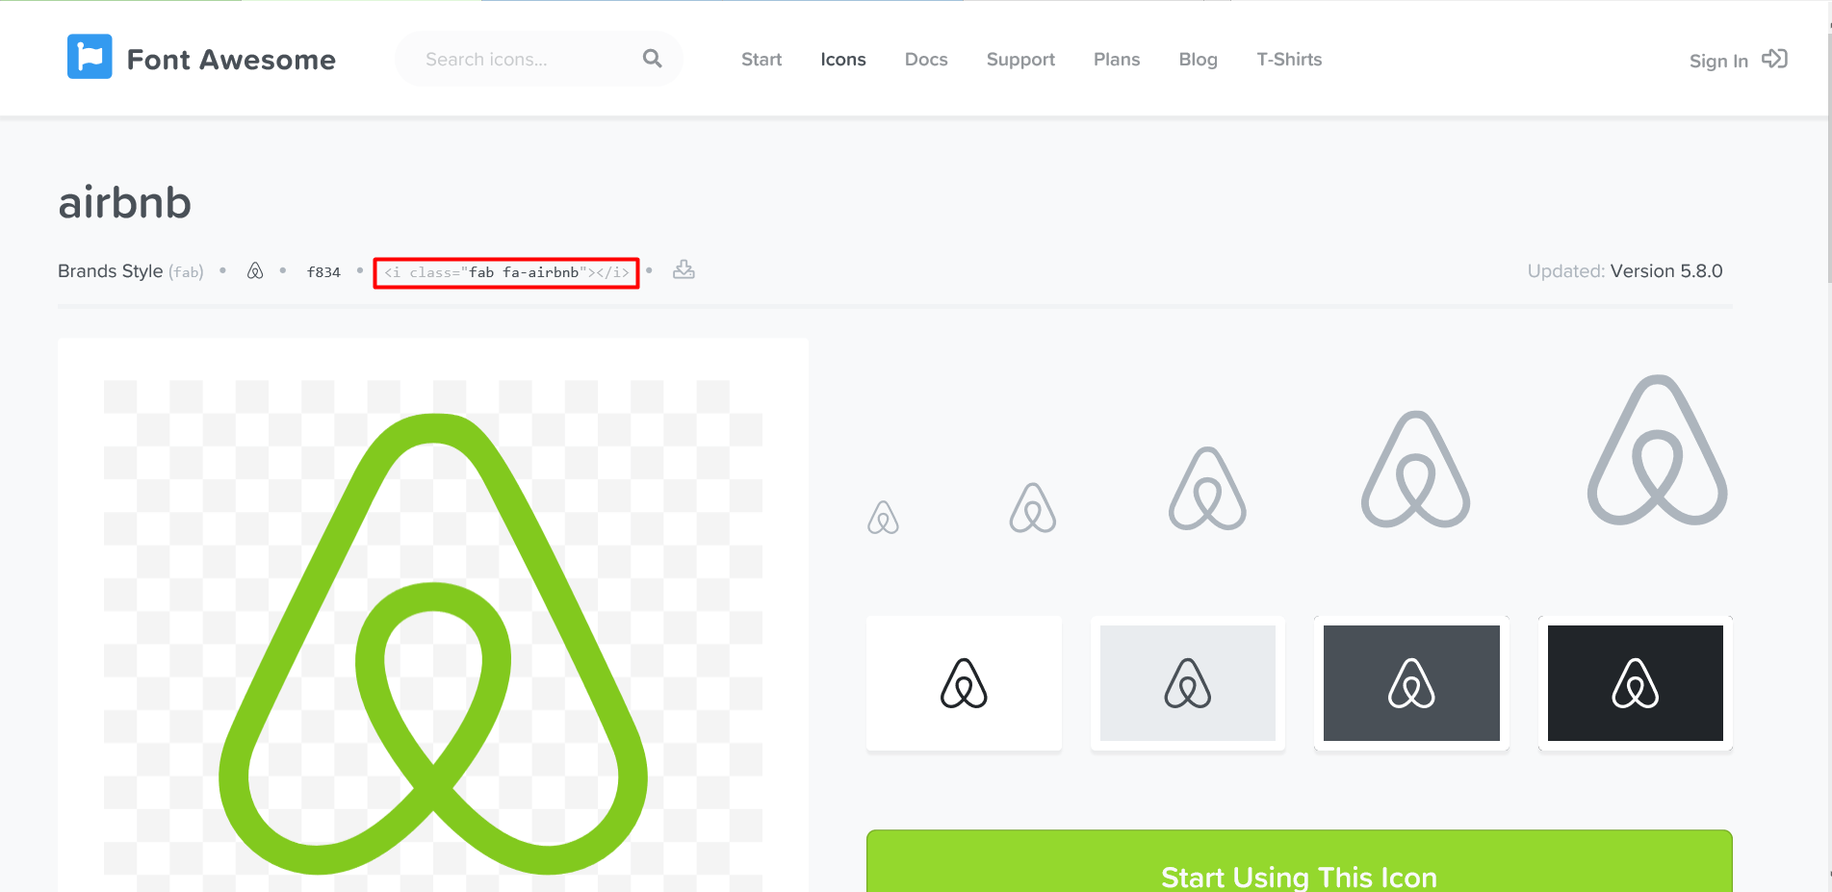Select the Brands Style (fab) label

point(131,271)
